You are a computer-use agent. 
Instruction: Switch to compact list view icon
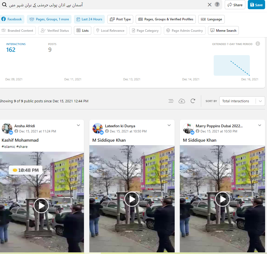[x=171, y=101]
